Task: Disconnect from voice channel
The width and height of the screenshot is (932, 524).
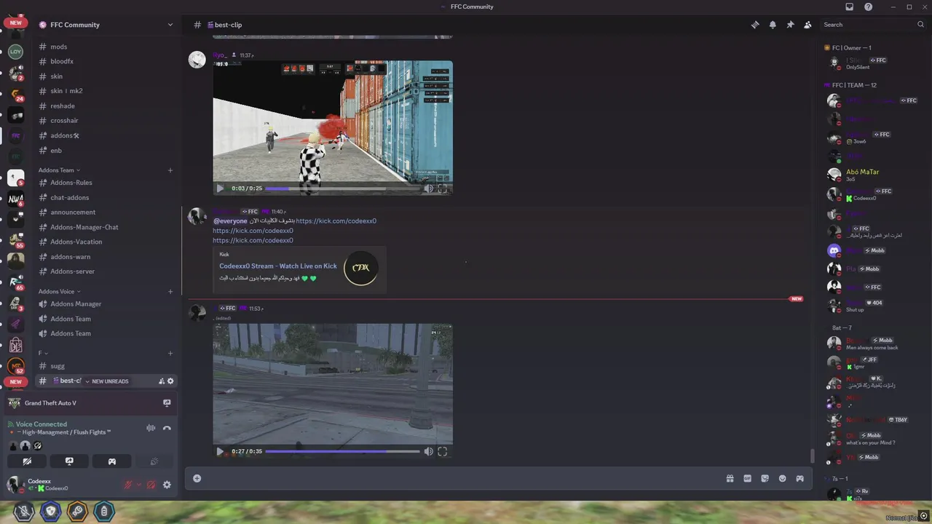Action: [167, 428]
